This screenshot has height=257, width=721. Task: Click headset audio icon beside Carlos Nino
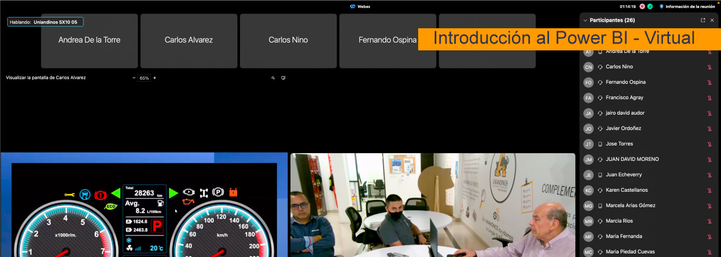600,67
